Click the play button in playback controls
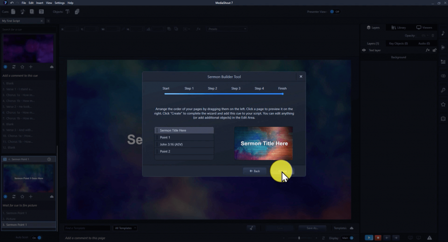Viewport: 448px width, 242px height. pyautogui.click(x=369, y=238)
